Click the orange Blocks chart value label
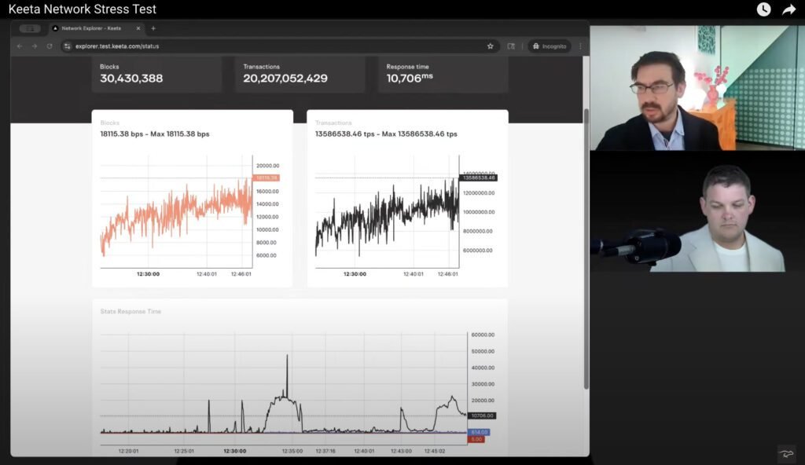Viewport: 805px width, 465px height. 266,178
